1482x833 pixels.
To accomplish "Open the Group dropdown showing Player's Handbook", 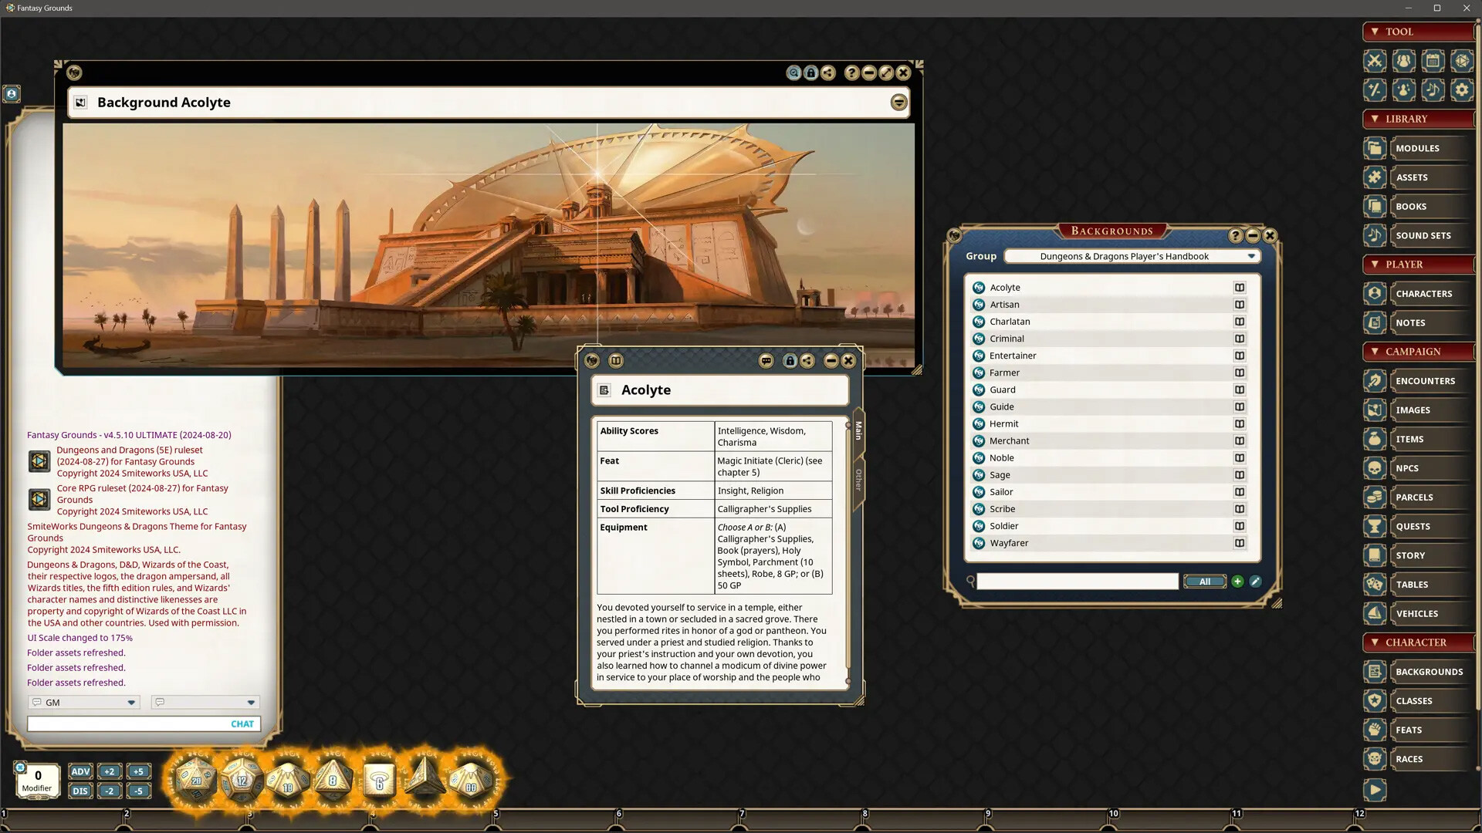I will 1132,256.
